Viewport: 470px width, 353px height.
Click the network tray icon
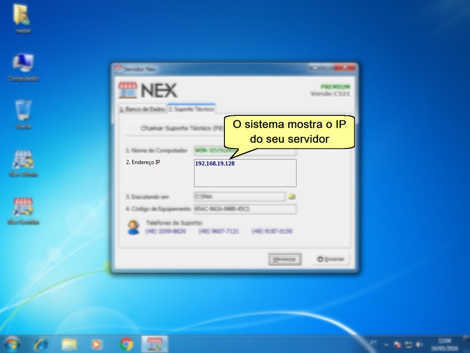408,345
